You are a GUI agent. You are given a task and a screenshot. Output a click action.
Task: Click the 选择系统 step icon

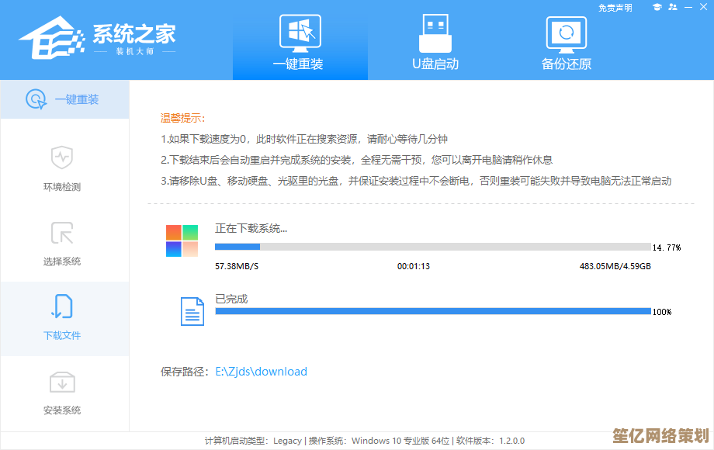tap(61, 233)
